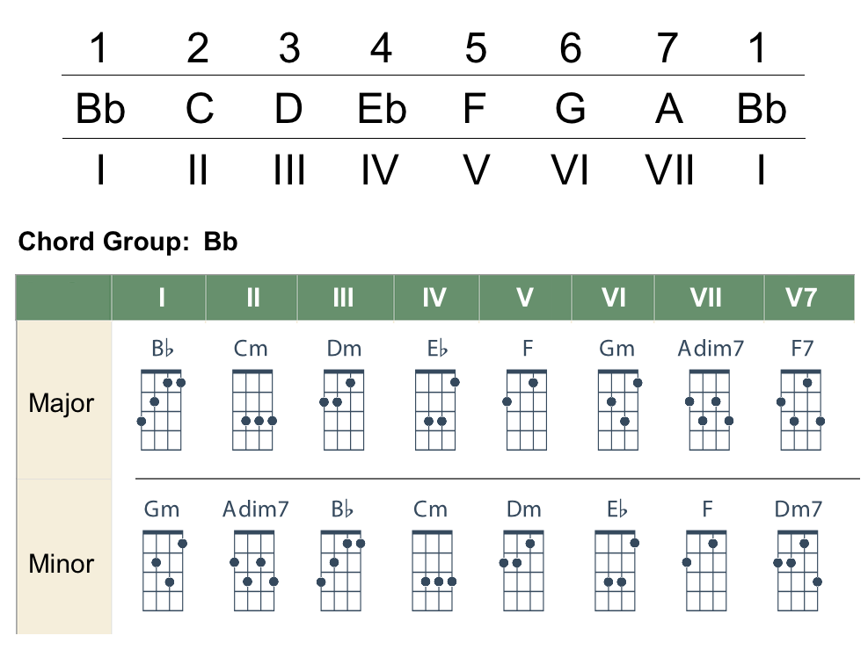
Task: Select Adim7 chord diagram in Major row
Action: click(x=710, y=410)
